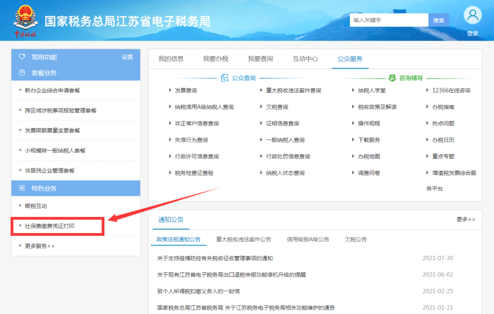Open 发票限额票量变更套餐
494x314 pixels.
(52, 130)
